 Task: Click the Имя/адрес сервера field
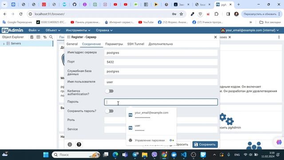[161, 52]
